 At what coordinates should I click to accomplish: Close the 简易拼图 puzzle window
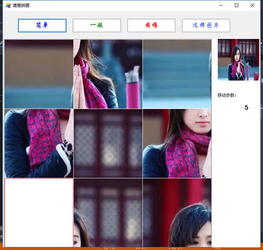(252, 5)
